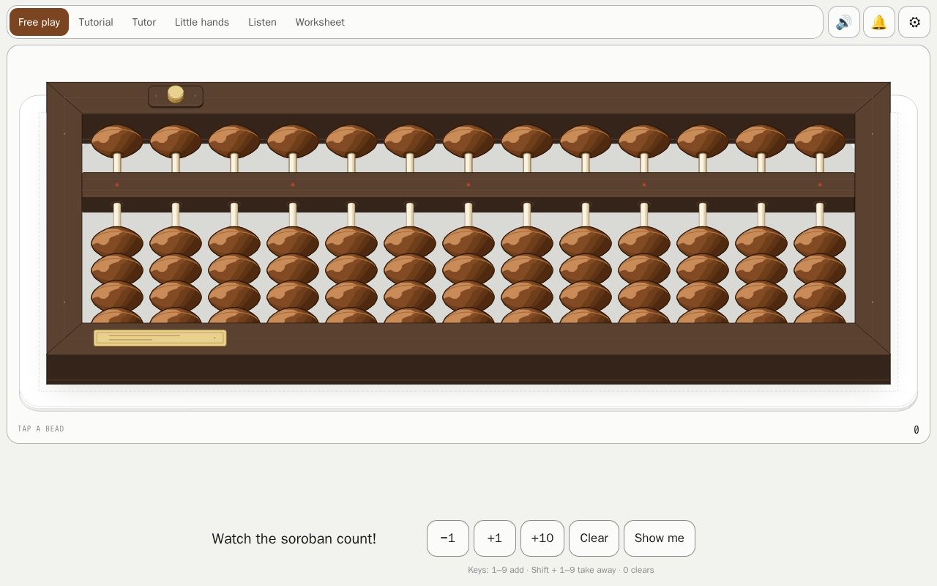Switch to the Worksheet tab
The image size is (937, 586).
coord(320,22)
